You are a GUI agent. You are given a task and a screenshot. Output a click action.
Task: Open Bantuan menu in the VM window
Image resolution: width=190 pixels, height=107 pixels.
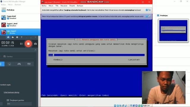pos(80,6)
